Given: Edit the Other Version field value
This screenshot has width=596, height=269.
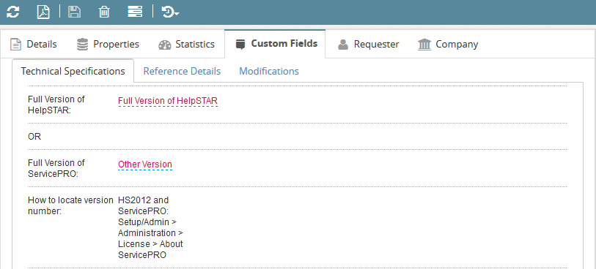Looking at the screenshot, I should pyautogui.click(x=145, y=164).
